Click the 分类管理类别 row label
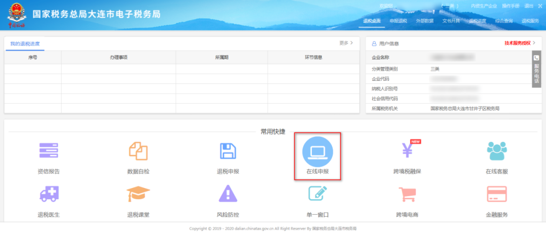Viewport: 546px width, 234px height. coord(385,69)
